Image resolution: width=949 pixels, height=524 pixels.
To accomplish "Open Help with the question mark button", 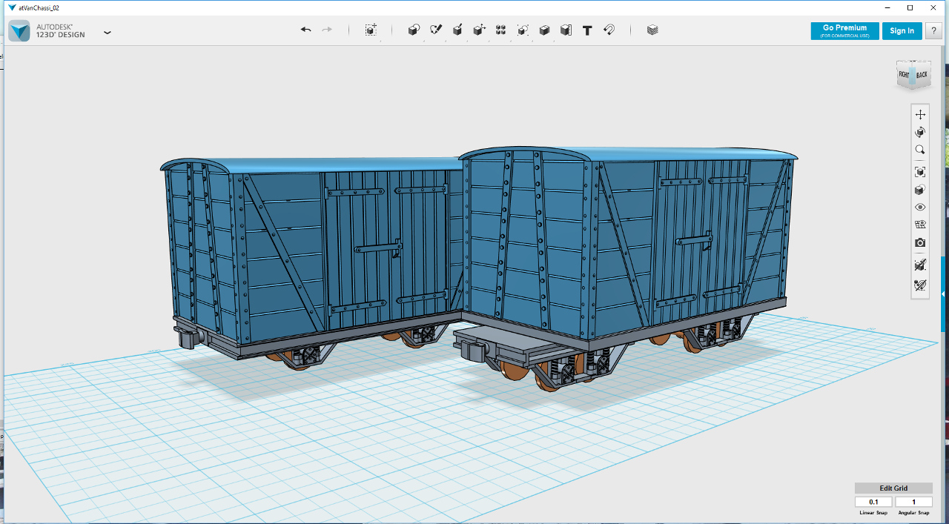I will point(933,30).
